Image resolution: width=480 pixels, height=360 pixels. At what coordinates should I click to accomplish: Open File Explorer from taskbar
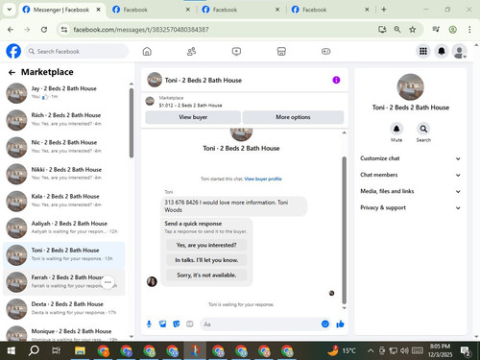(80, 350)
